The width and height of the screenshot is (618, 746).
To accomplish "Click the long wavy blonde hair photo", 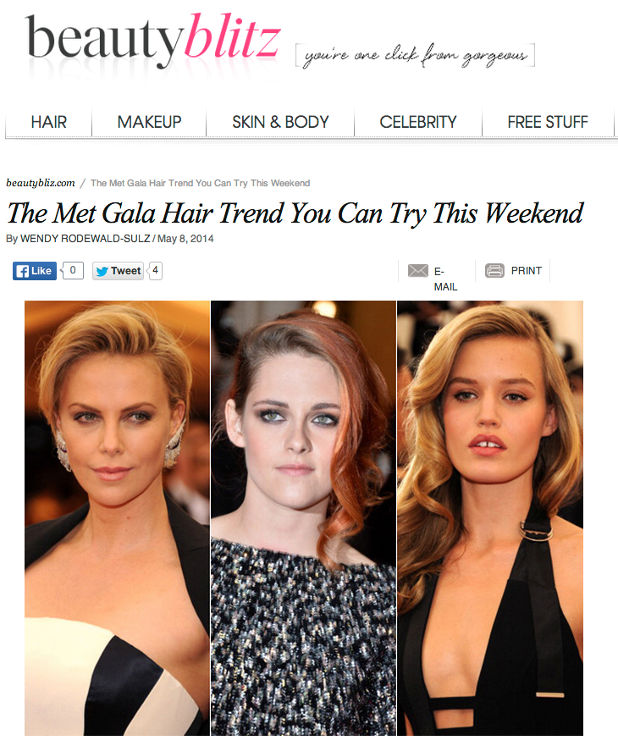I will click(x=490, y=517).
